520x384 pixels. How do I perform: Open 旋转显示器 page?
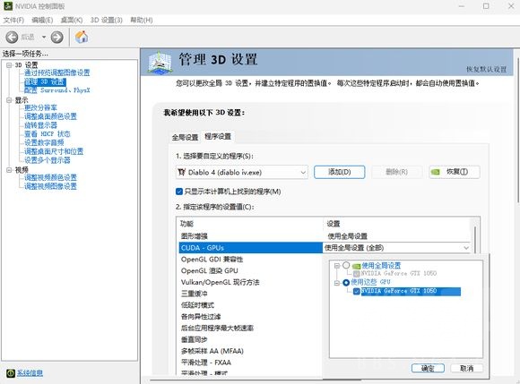point(40,125)
